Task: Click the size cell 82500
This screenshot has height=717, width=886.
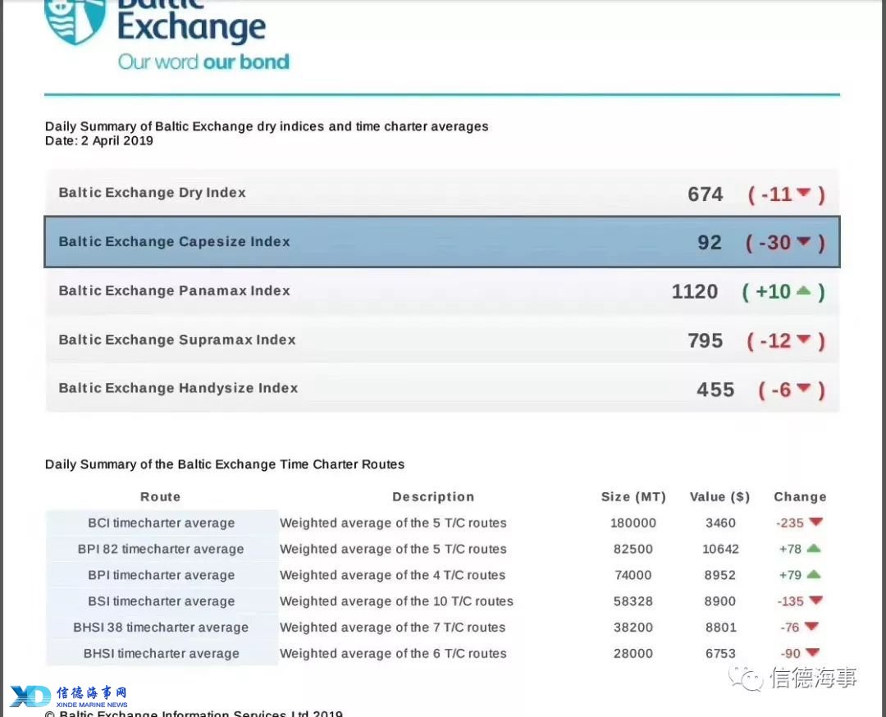Action: pos(633,549)
